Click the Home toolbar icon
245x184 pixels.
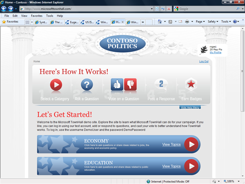click(160, 22)
